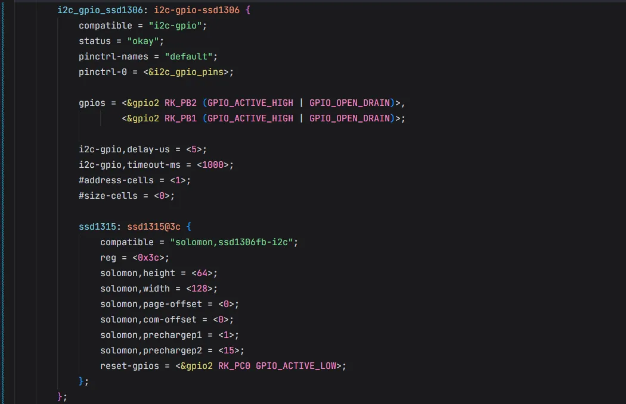The width and height of the screenshot is (626, 404).
Task: Click the #size-cells property
Action: click(108, 196)
